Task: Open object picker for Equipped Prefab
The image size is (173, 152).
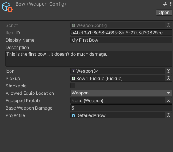Action: pos(169,100)
